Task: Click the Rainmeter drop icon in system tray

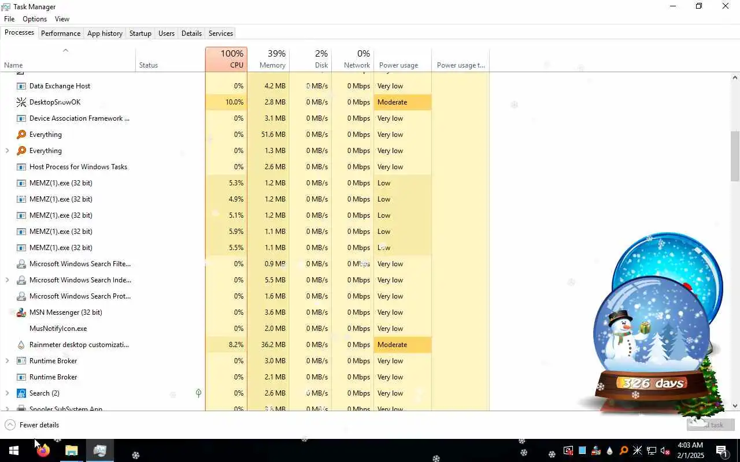Action: coord(609,451)
